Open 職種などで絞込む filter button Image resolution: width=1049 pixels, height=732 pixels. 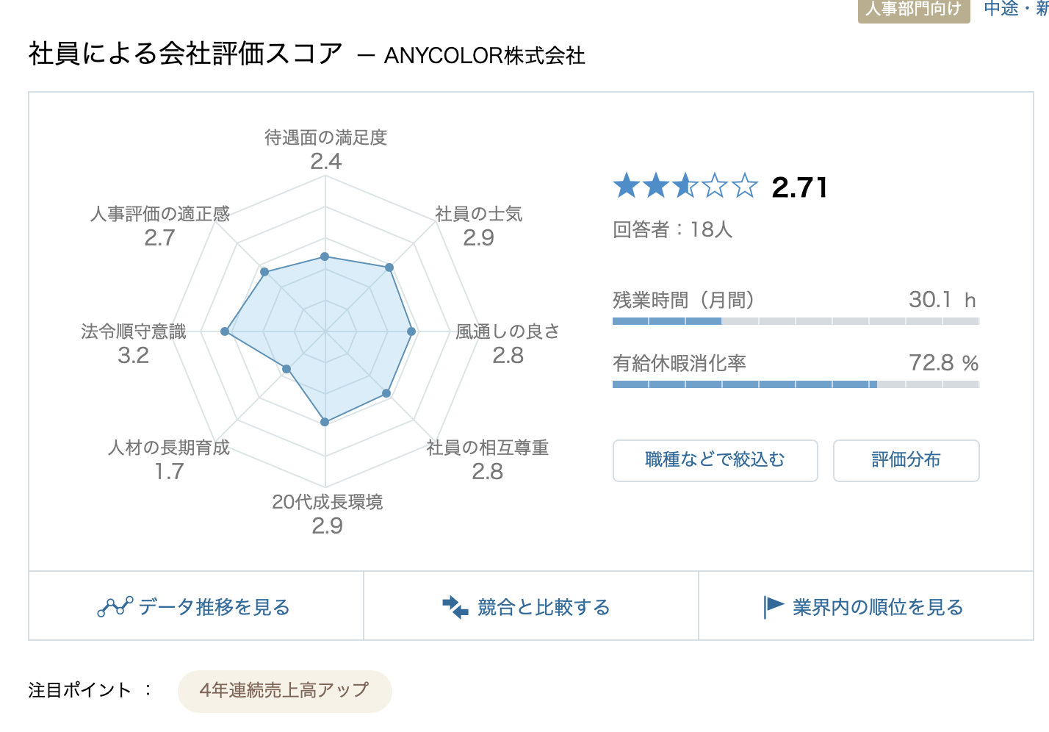click(x=715, y=461)
